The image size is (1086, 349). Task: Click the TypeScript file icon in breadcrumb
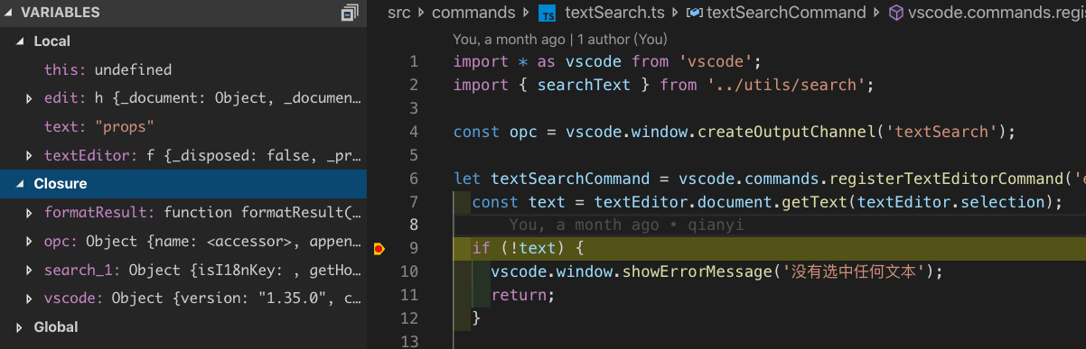click(547, 13)
